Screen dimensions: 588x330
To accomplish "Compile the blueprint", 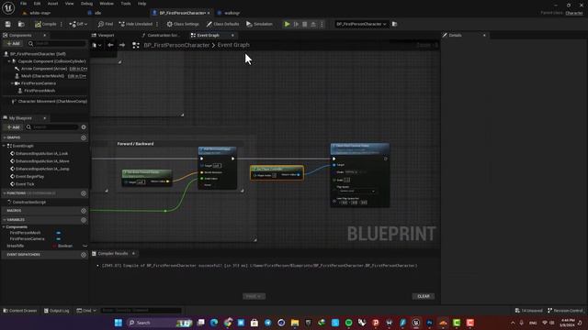I will (x=45, y=24).
